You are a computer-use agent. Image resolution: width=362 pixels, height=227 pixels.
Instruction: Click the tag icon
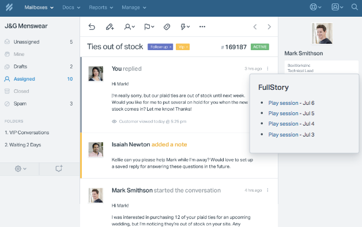click(x=167, y=27)
